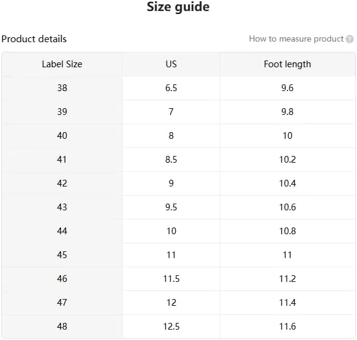Screen dimensions: 357x340
Task: Select the Label Size column header
Action: coord(62,64)
